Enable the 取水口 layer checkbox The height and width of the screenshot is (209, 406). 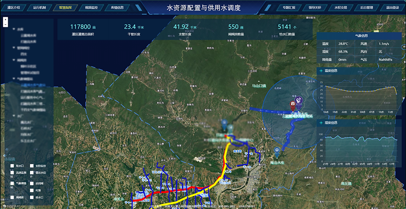tap(12, 166)
